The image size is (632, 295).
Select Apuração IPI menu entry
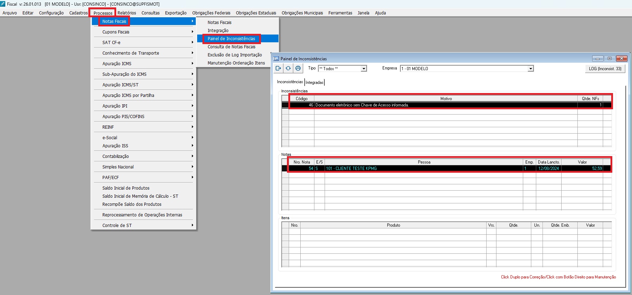[x=144, y=106]
